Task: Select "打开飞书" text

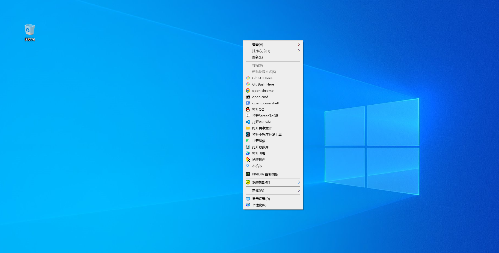Action: [x=259, y=153]
